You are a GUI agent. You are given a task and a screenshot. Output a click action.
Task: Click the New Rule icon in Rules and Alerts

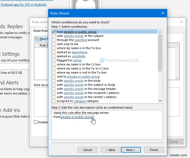tap(37, 39)
